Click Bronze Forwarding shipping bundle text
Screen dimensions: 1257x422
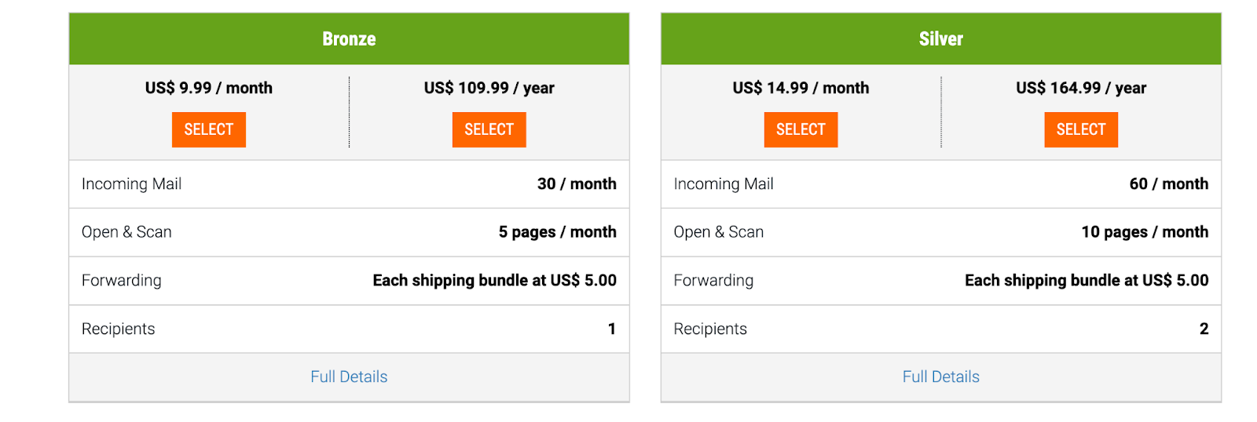(x=494, y=281)
